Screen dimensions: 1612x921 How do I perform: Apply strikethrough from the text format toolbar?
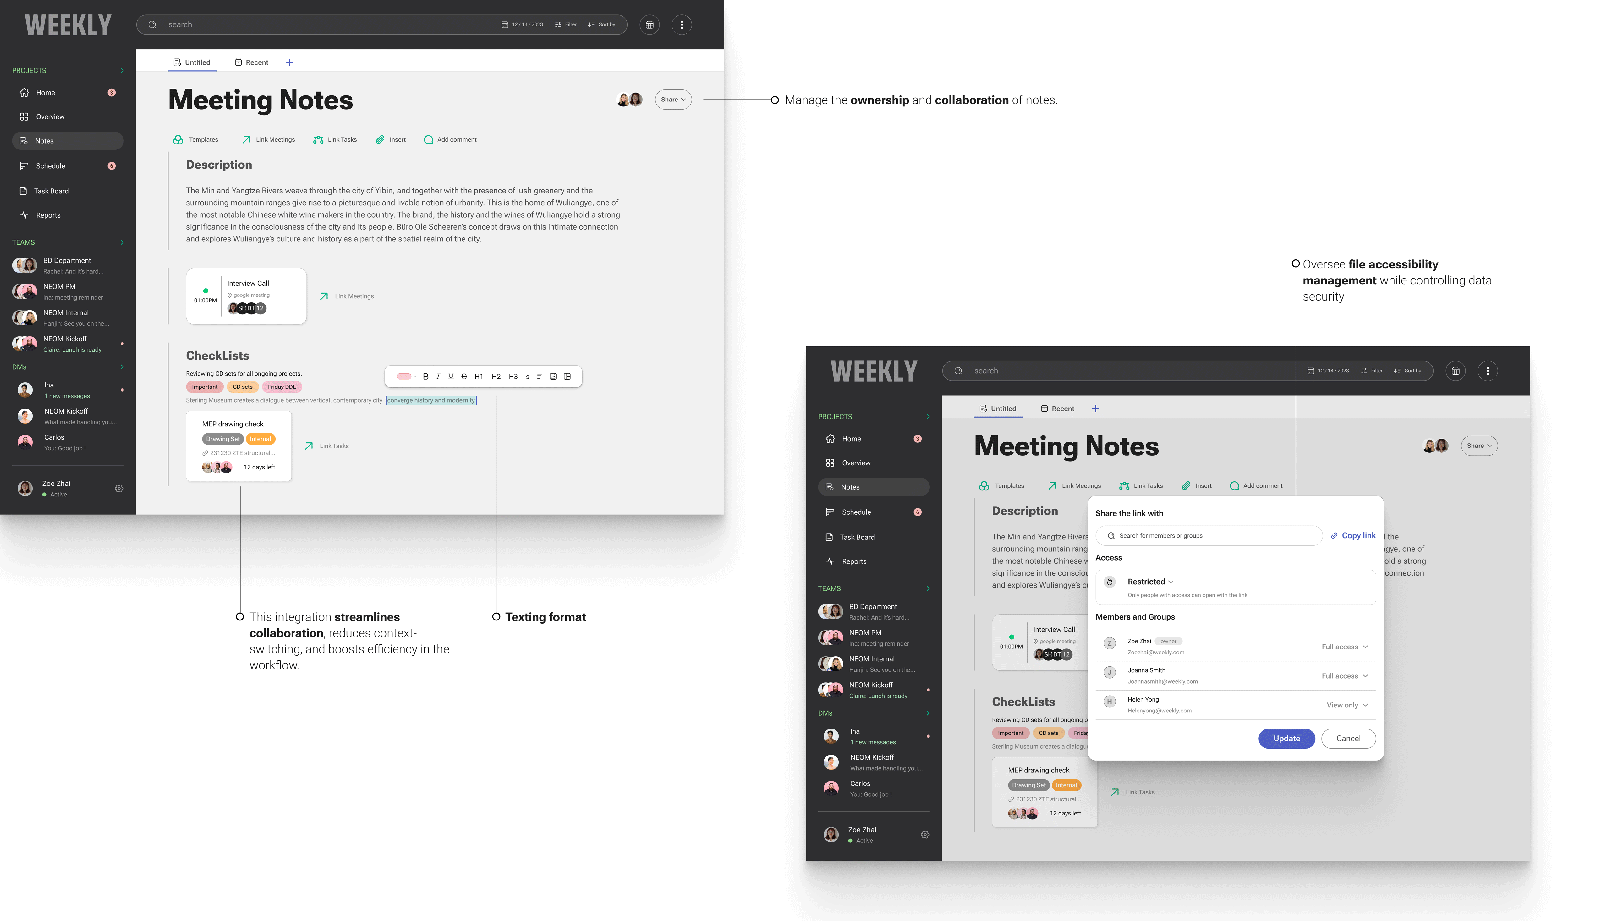pos(464,377)
